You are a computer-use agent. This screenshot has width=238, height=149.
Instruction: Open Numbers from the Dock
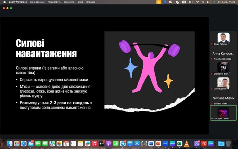pos(116,143)
